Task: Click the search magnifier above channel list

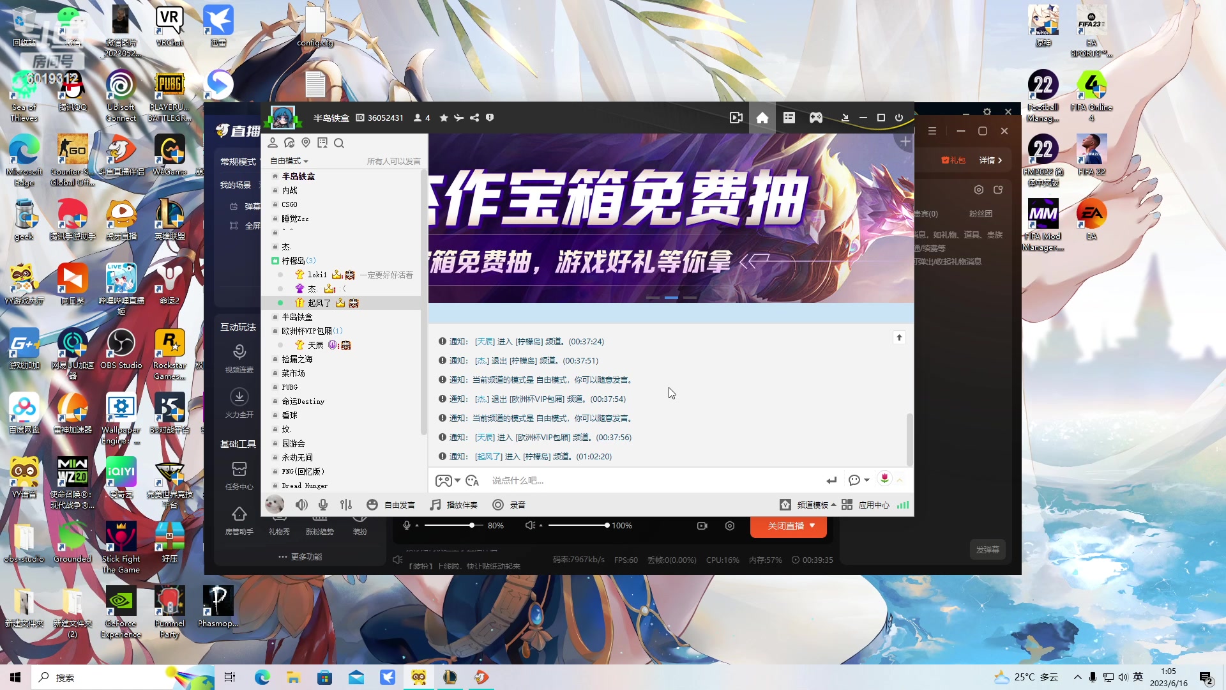Action: coord(339,143)
